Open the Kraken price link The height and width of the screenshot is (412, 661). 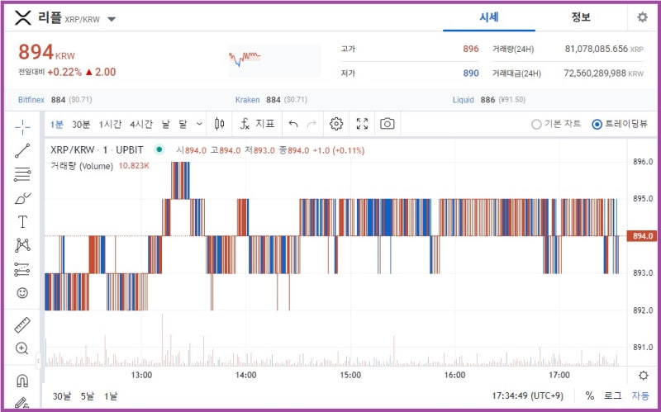coord(247,100)
